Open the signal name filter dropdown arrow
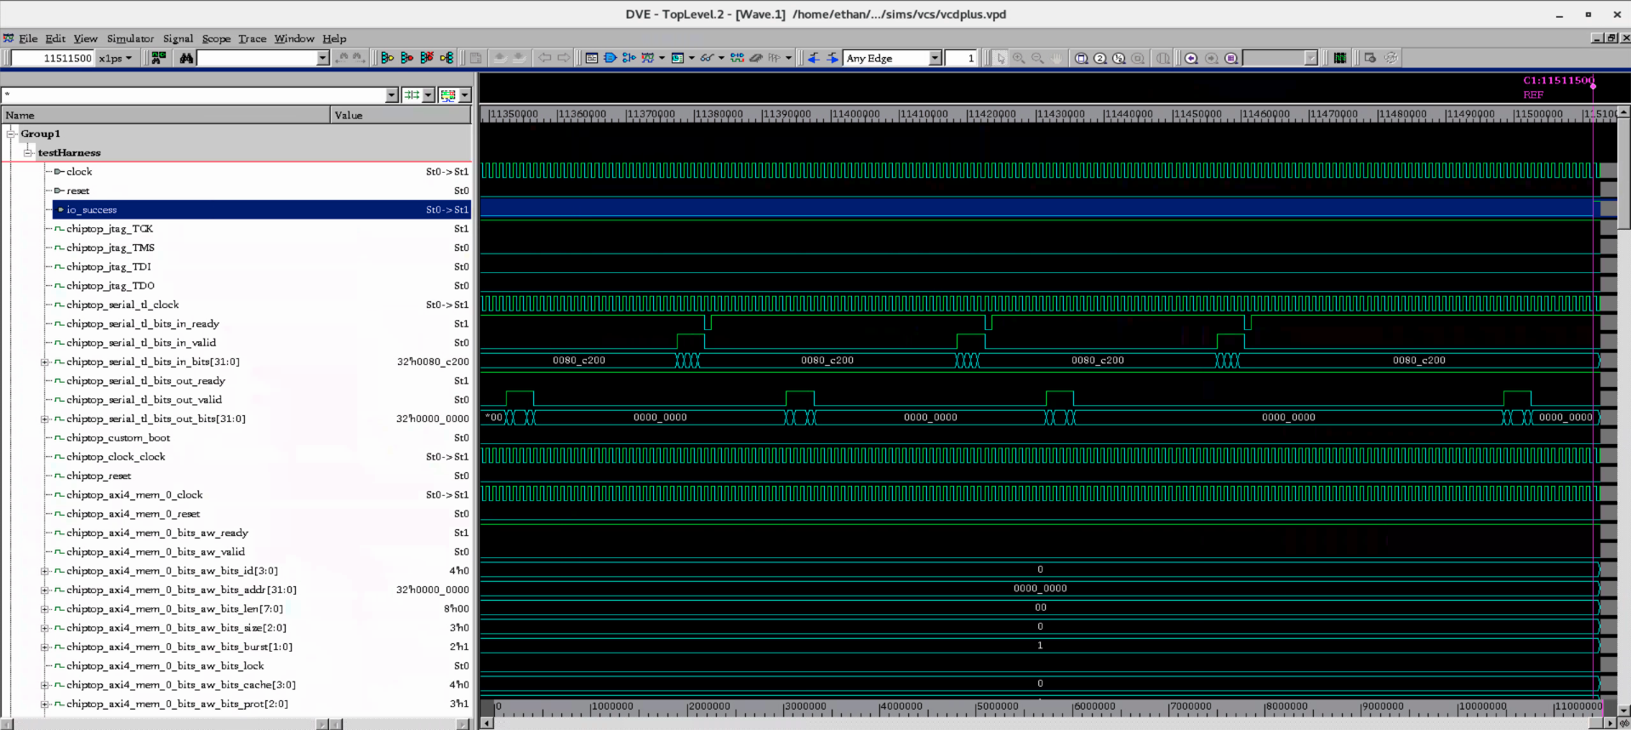The height and width of the screenshot is (730, 1631). point(391,94)
